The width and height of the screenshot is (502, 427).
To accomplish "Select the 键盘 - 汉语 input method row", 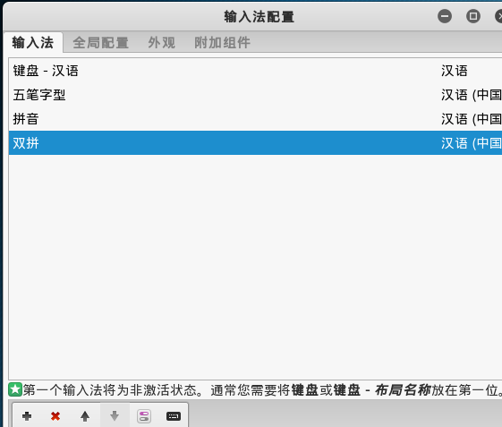I will (x=255, y=71).
